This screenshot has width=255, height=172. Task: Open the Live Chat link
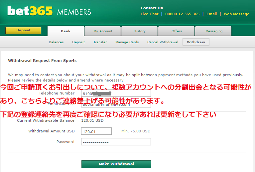tap(149, 14)
